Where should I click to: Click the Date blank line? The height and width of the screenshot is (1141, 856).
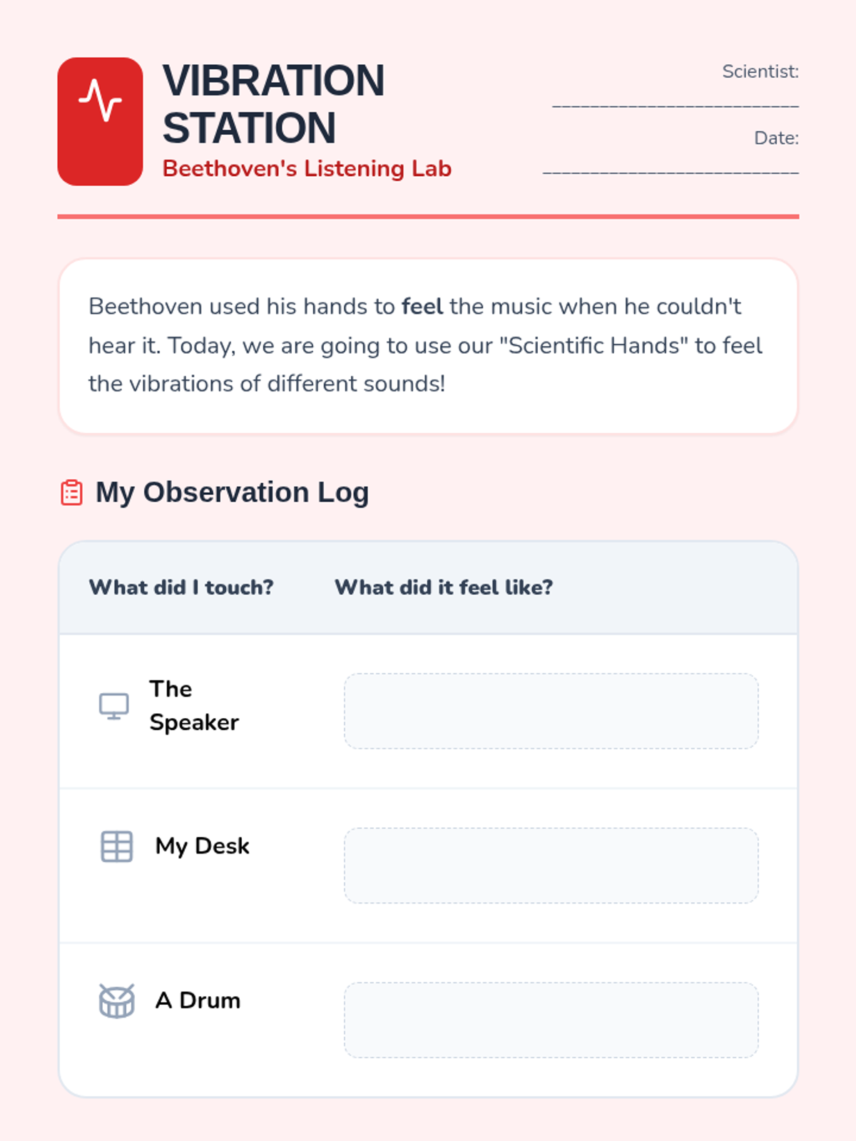tap(671, 173)
